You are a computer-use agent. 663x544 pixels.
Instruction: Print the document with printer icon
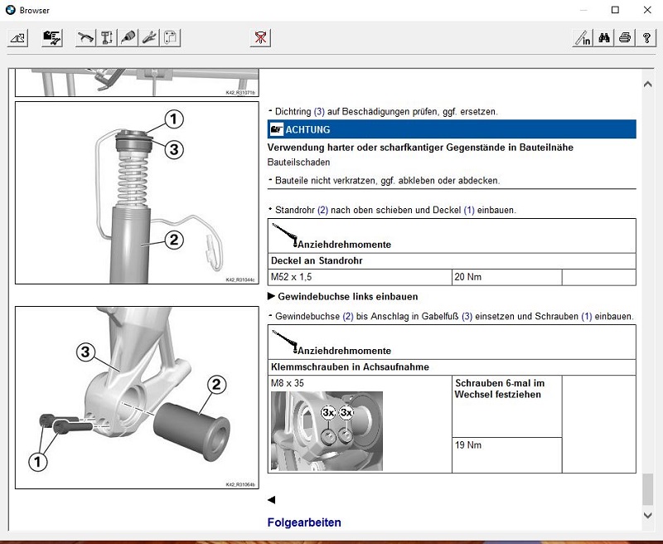[x=625, y=37]
